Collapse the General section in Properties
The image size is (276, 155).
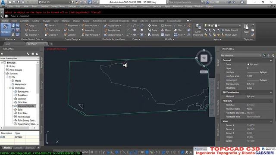tap(271, 60)
